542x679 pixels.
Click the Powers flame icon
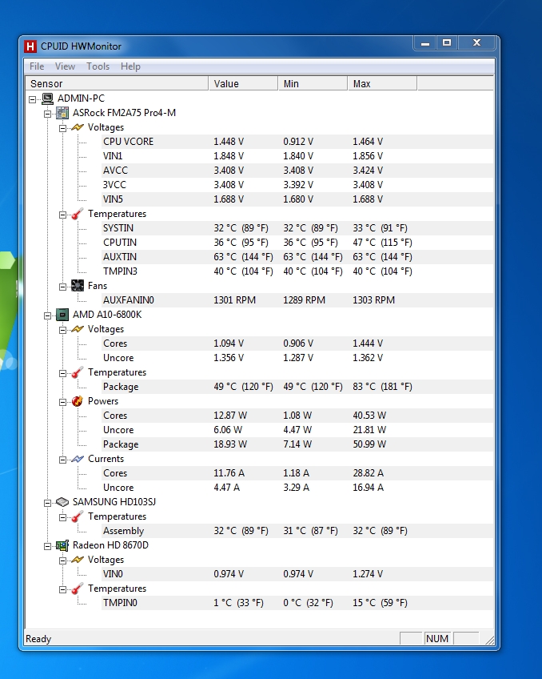[78, 401]
